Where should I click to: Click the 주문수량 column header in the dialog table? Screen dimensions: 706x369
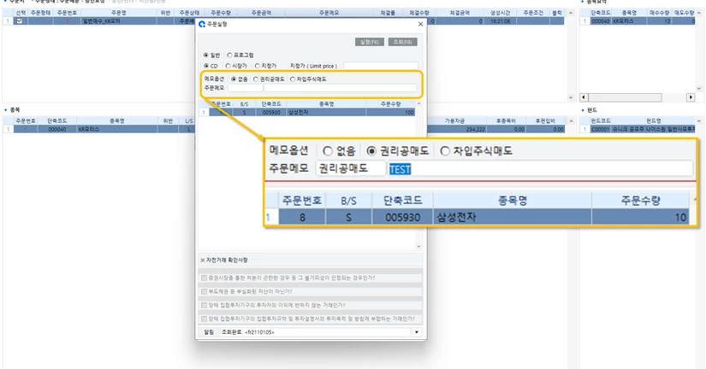(390, 104)
